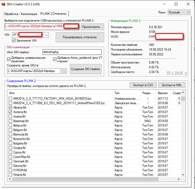Open the Язык language dropdown

coord(179,12)
